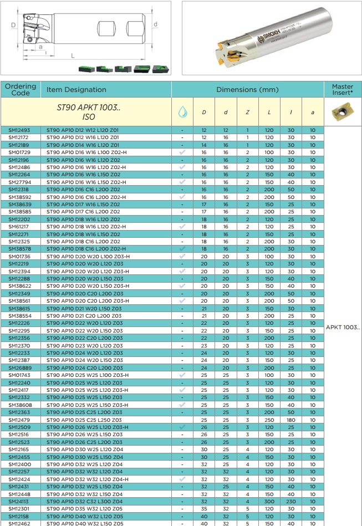Click the technical dimension drawing
This screenshot has height=526, width=362.
click(85, 38)
